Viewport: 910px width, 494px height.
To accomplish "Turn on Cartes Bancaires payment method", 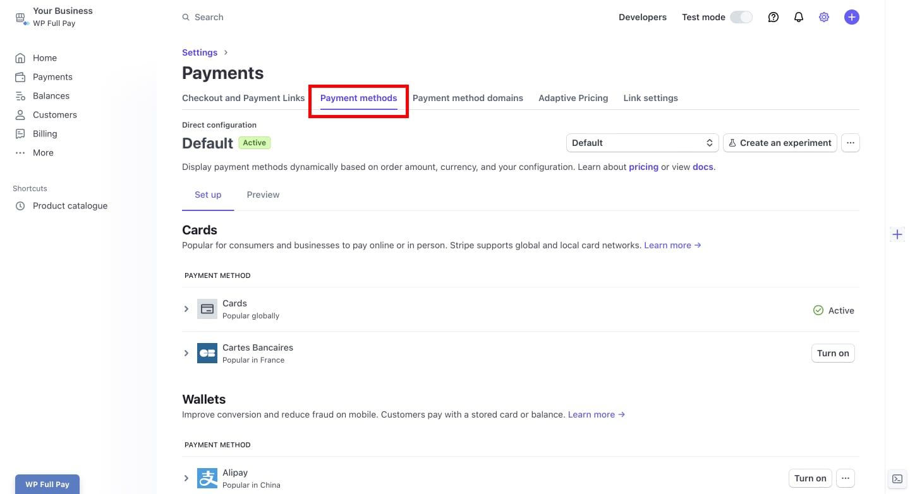I will pos(832,353).
